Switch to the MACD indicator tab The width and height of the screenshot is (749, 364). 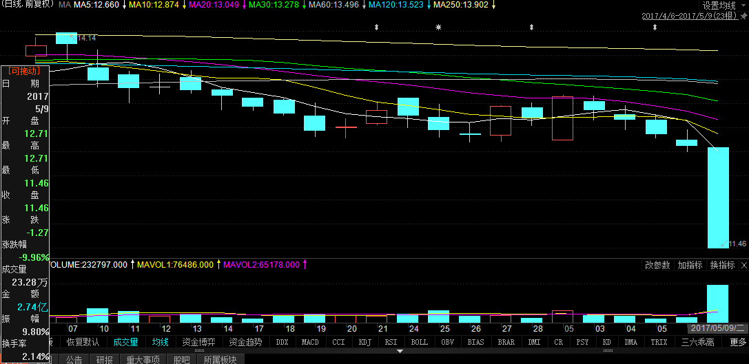[310, 342]
